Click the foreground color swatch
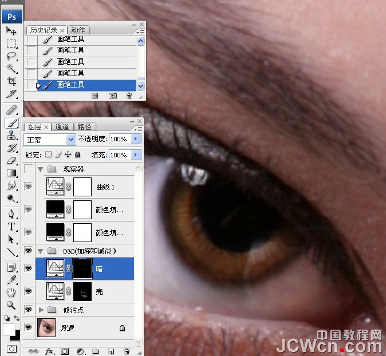This screenshot has width=386, height=356. (x=9, y=330)
